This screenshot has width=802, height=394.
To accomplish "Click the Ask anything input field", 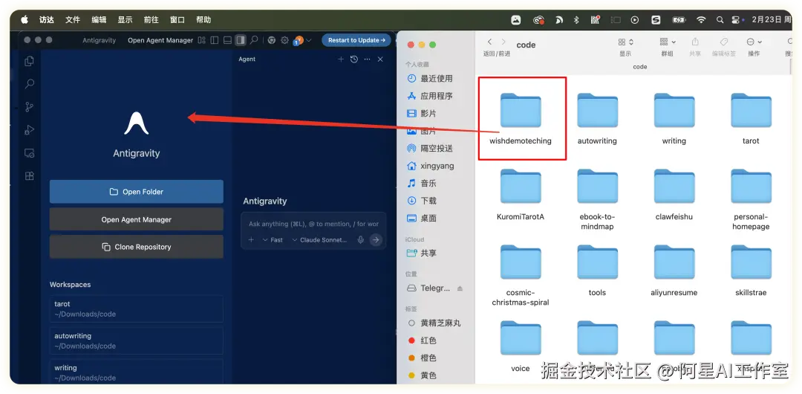I will pos(313,224).
